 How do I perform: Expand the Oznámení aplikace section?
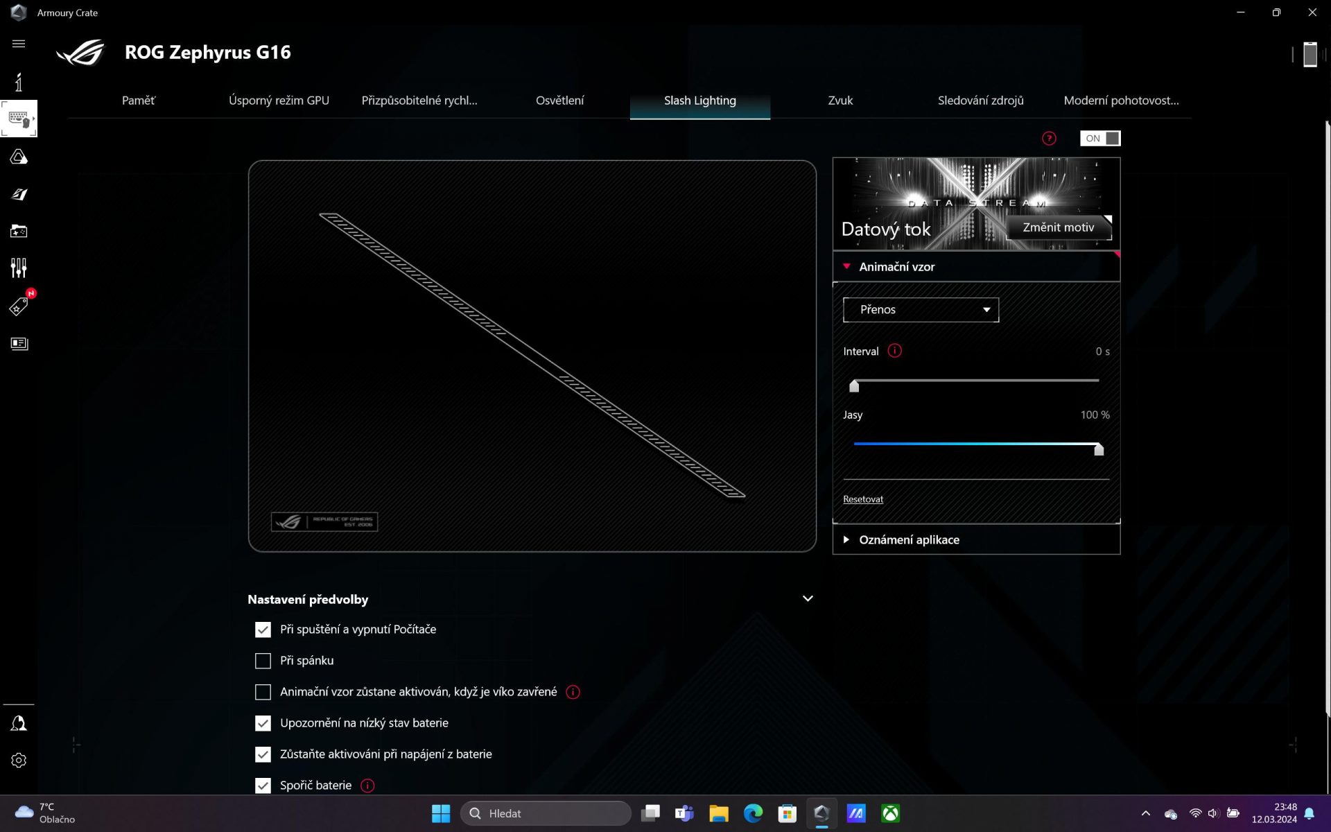[976, 539]
